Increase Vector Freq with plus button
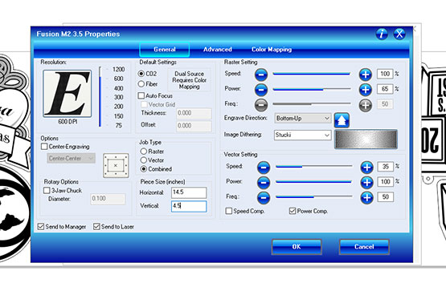 367,198
